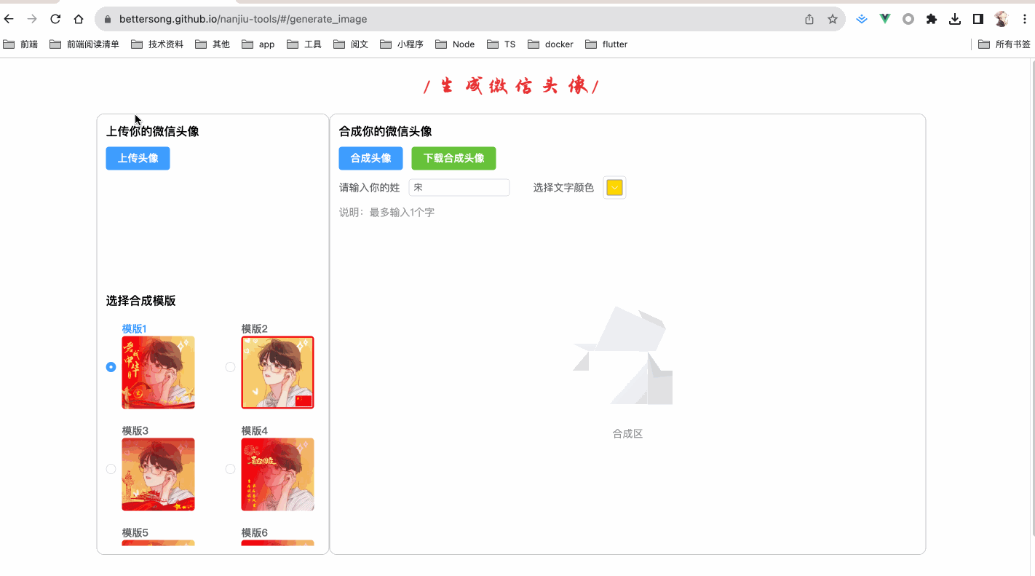Viewport: 1035px width, 576px height.
Task: Open the 其他 bookmark folder
Action: [x=213, y=44]
